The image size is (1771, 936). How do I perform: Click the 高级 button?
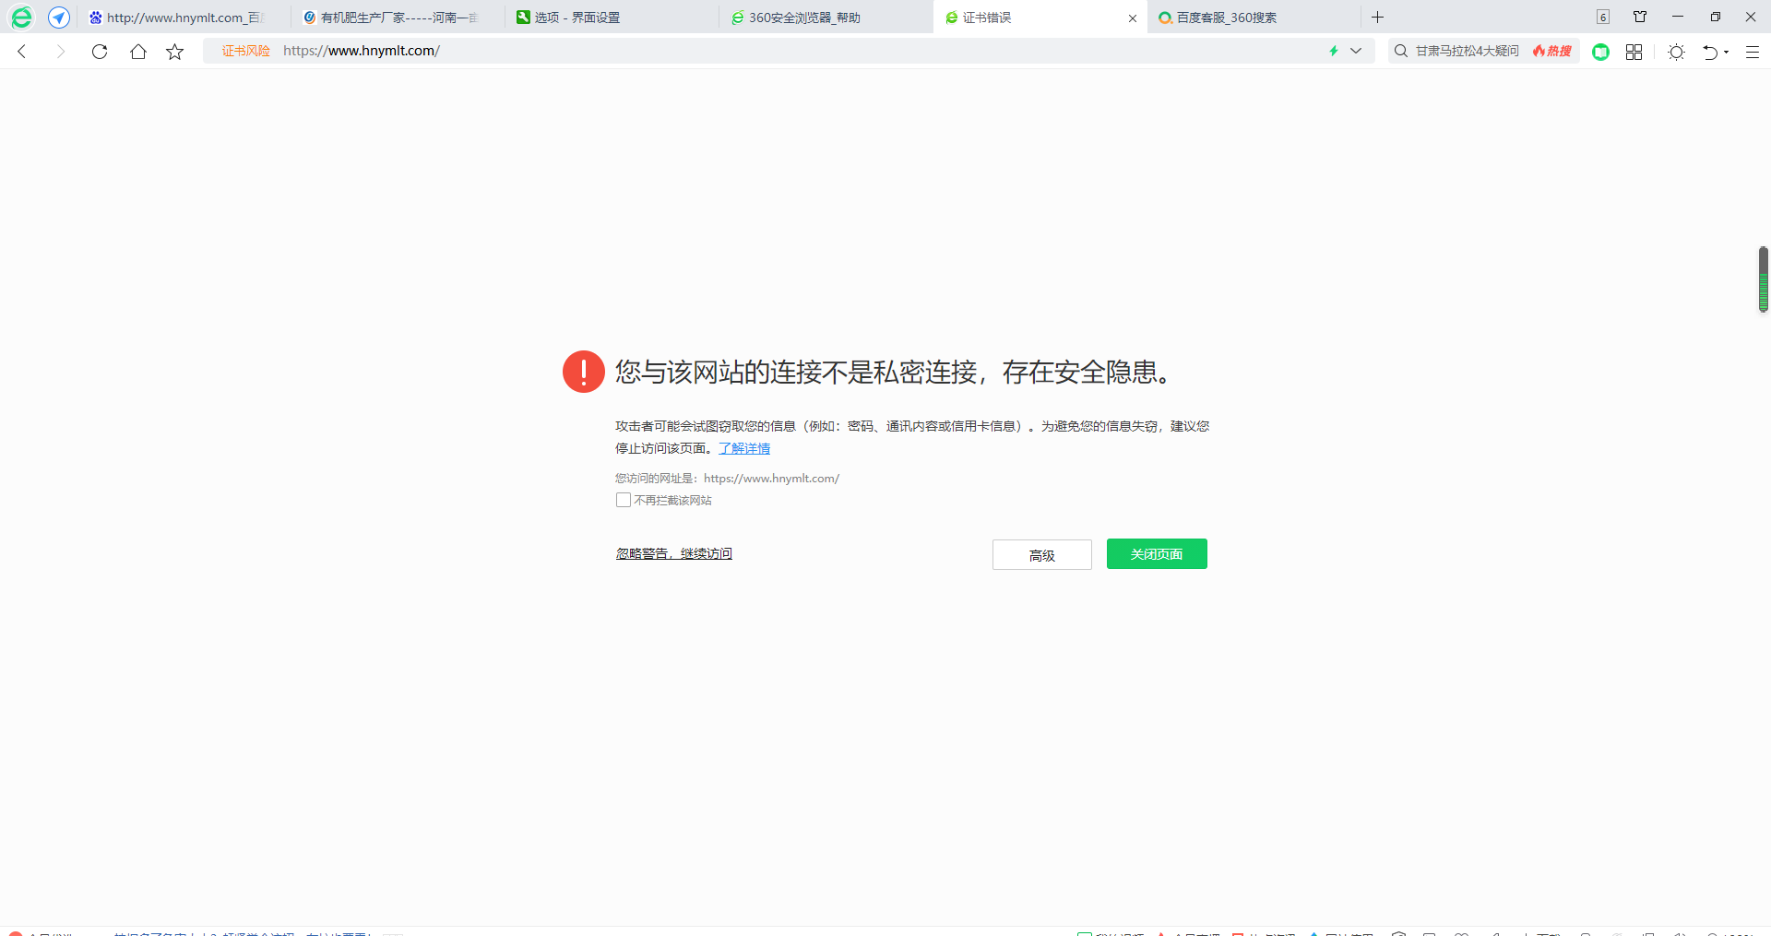(1042, 555)
